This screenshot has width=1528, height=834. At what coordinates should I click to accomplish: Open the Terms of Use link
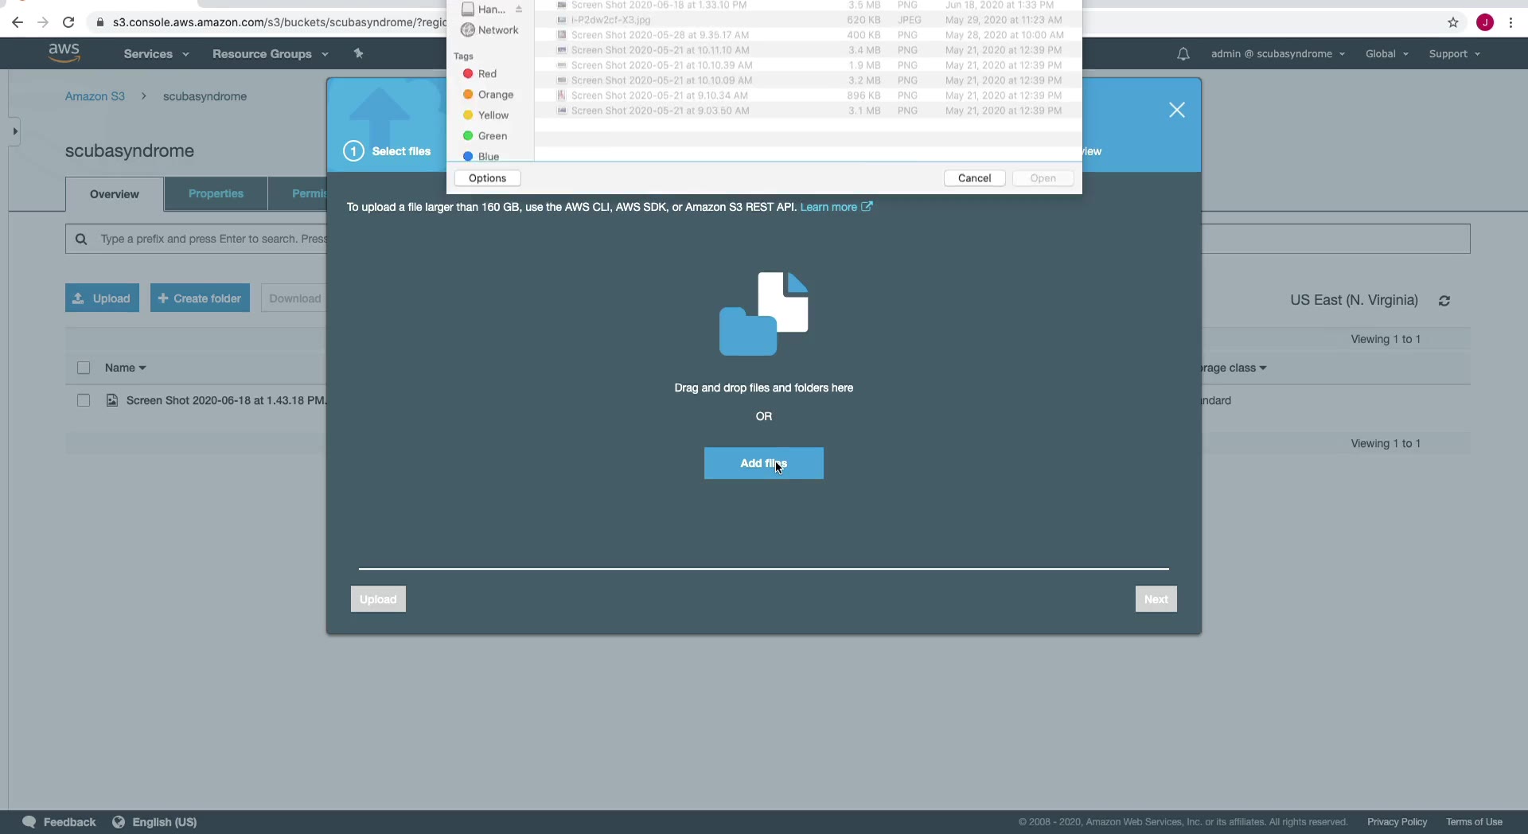pyautogui.click(x=1474, y=822)
